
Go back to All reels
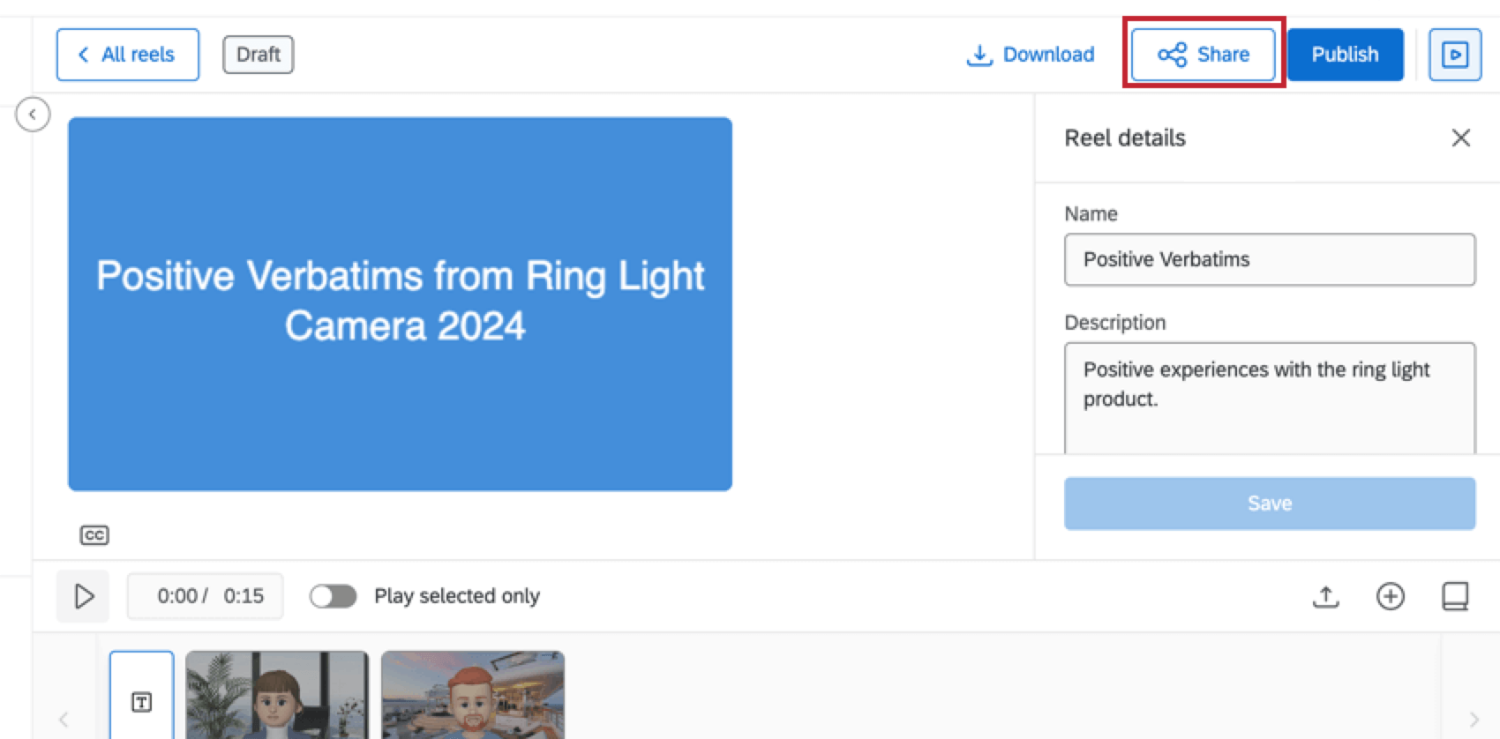point(128,55)
